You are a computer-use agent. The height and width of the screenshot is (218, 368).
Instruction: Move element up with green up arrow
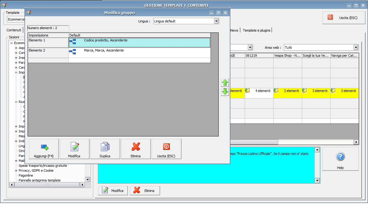pyautogui.click(x=225, y=82)
